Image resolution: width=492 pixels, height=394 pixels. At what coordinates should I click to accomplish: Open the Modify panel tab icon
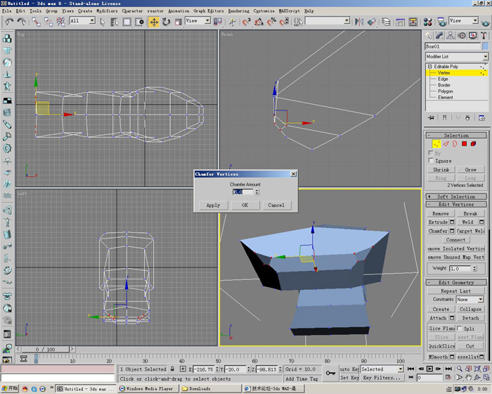tap(441, 34)
